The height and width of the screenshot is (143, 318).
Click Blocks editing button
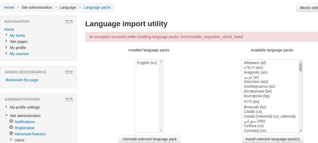307,8
